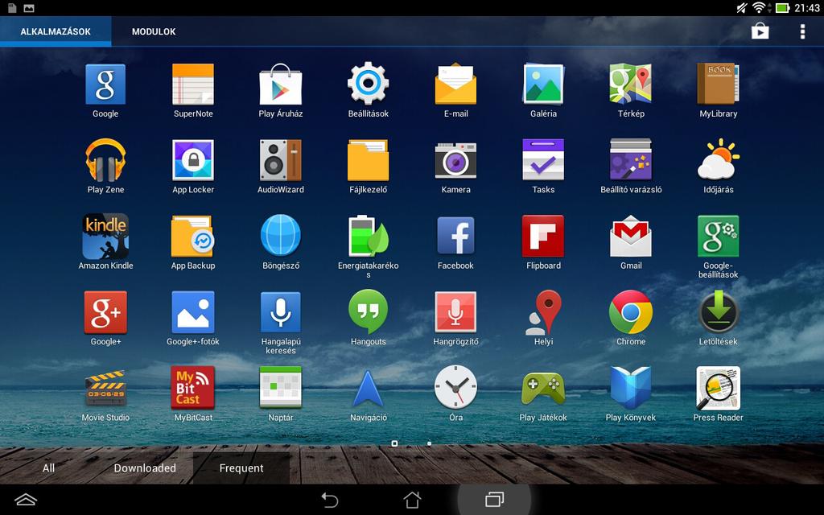Open MyBitCast
The width and height of the screenshot is (824, 515).
point(193,388)
